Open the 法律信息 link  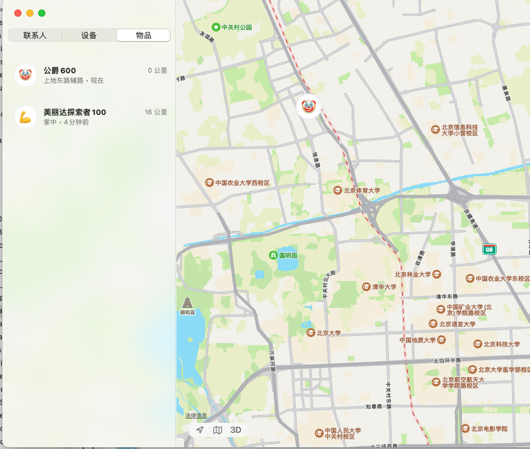point(196,416)
